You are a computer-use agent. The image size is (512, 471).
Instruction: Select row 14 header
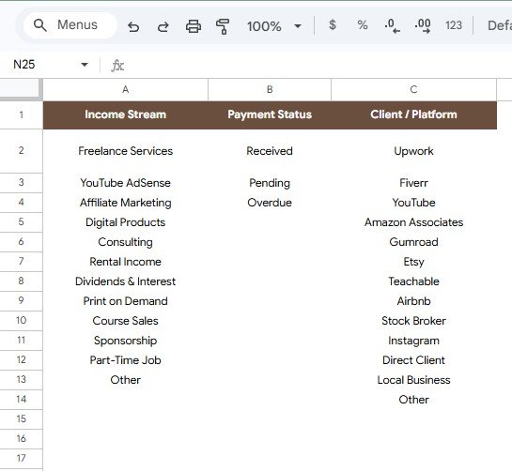[22, 400]
